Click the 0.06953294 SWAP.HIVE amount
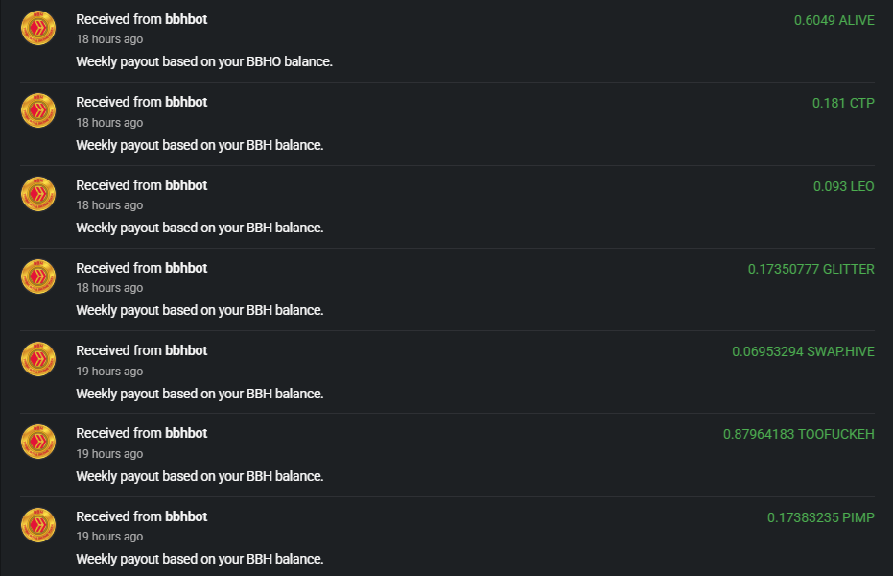The image size is (893, 576). (803, 351)
